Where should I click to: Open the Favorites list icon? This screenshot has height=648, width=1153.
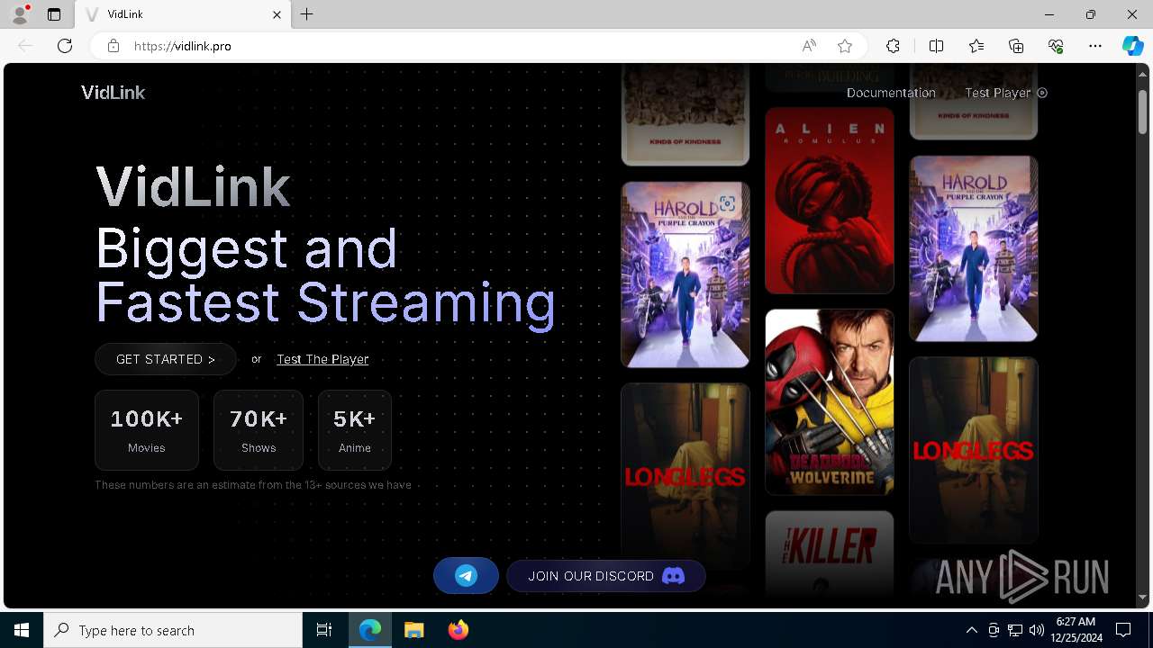click(x=976, y=46)
